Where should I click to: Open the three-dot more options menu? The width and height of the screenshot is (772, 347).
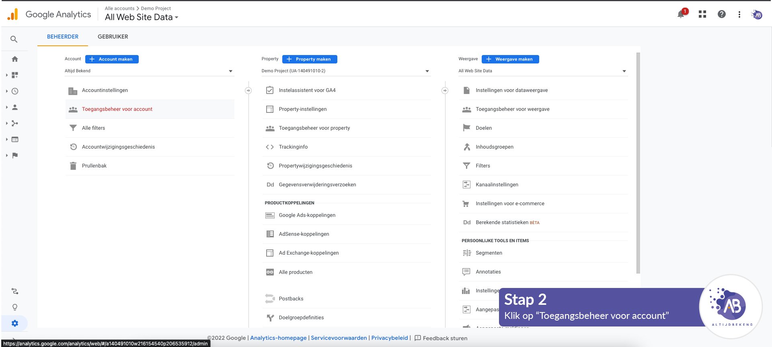click(739, 14)
